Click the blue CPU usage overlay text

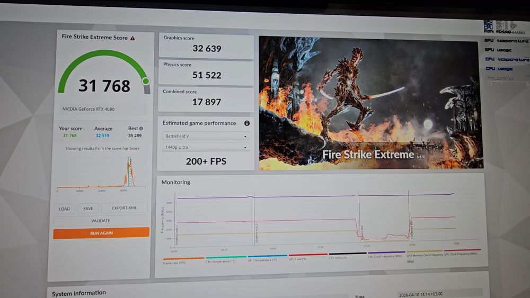pos(499,68)
